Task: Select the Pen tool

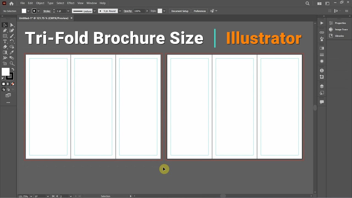Action: pyautogui.click(x=5, y=31)
